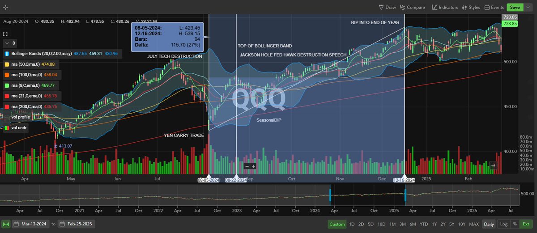
Task: Set range to 6M
Action: 413,224
